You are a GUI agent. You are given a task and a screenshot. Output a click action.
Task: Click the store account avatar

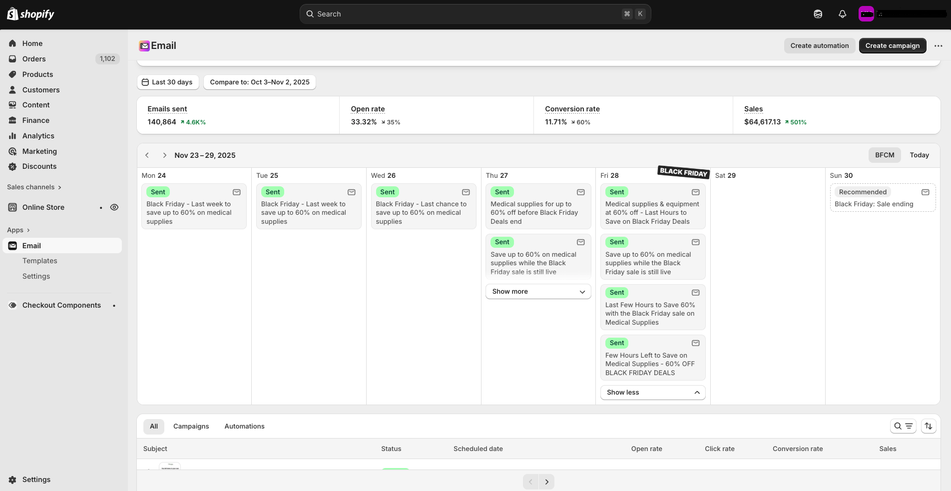pyautogui.click(x=867, y=14)
